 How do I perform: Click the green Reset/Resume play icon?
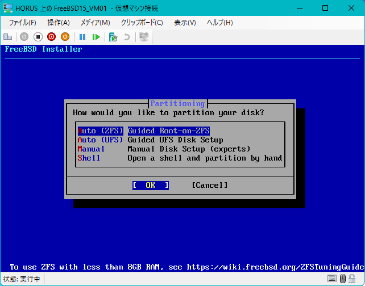96,37
